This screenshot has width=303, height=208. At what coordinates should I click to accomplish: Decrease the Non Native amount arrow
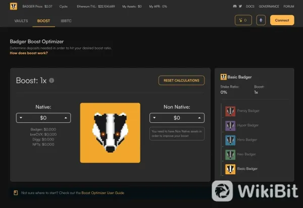tap(154, 118)
